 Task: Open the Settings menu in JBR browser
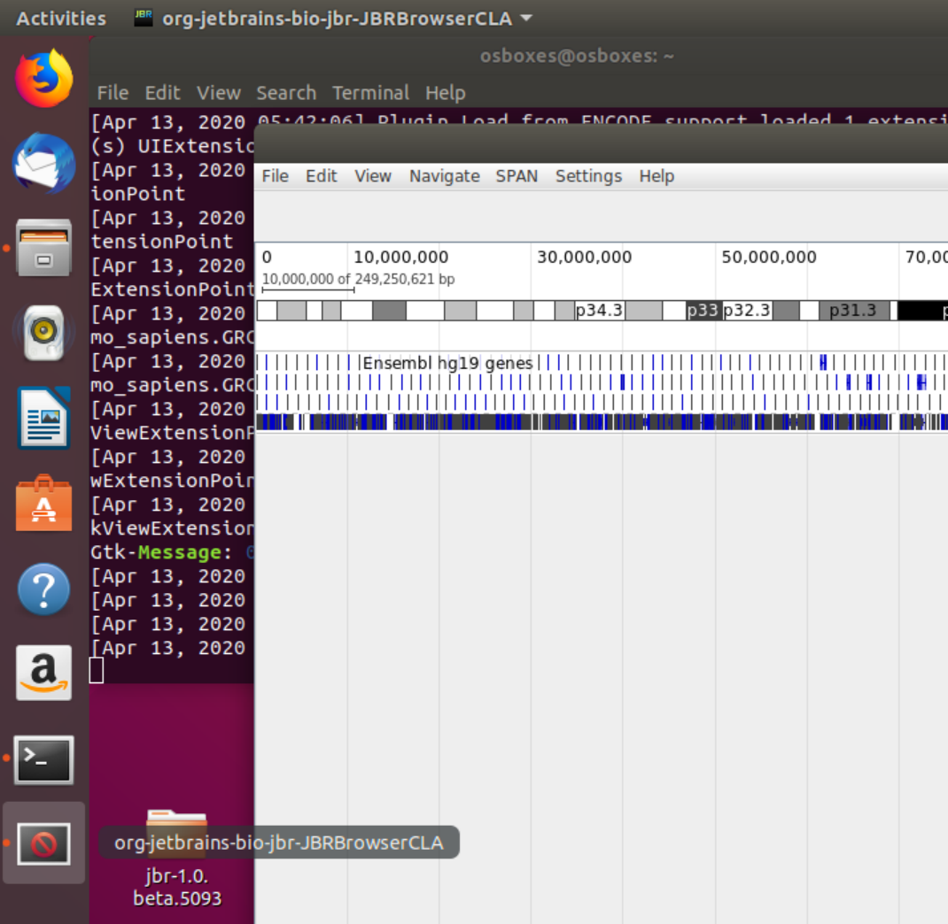click(x=588, y=176)
